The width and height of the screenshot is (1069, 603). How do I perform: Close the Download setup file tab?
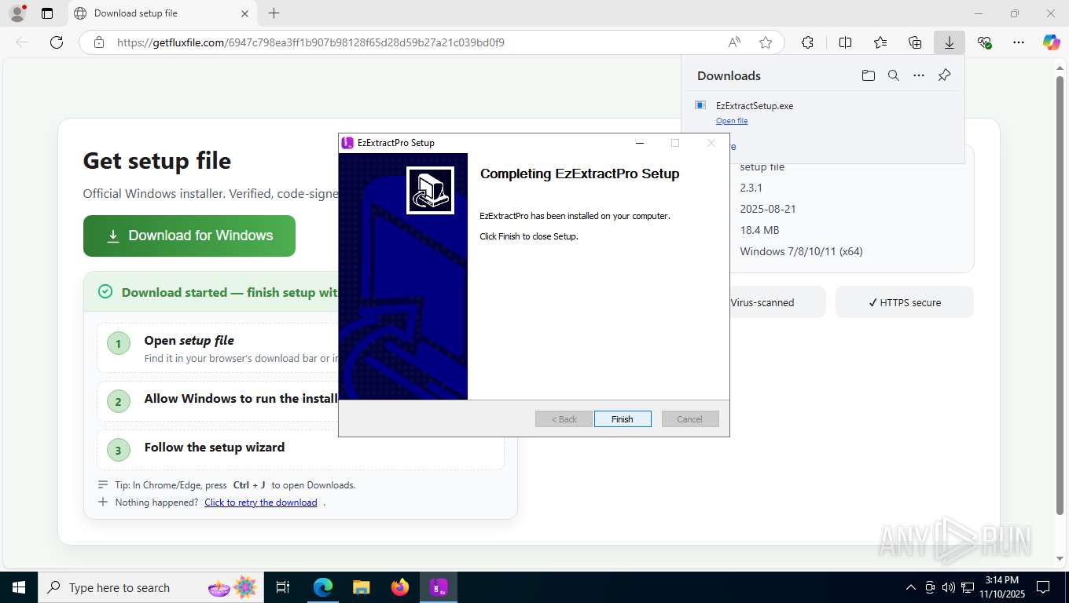pyautogui.click(x=244, y=13)
